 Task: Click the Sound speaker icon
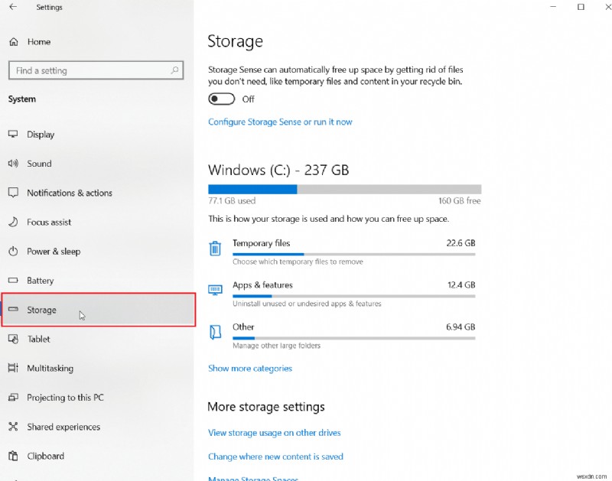13,164
